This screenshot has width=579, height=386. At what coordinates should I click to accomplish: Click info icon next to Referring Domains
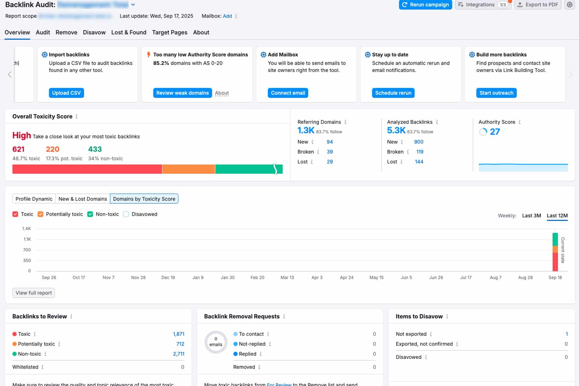pyautogui.click(x=346, y=122)
